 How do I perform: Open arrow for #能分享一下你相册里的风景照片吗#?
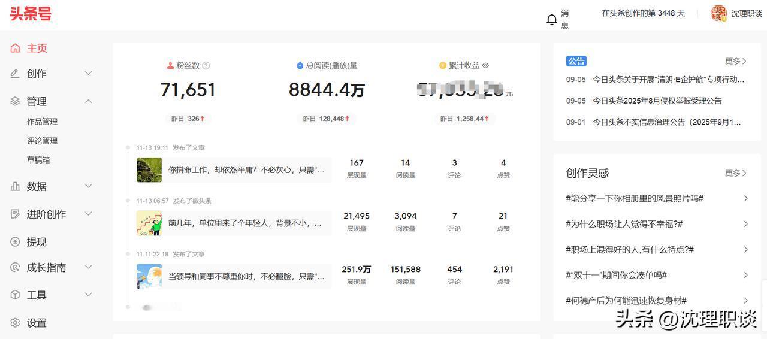pyautogui.click(x=745, y=198)
